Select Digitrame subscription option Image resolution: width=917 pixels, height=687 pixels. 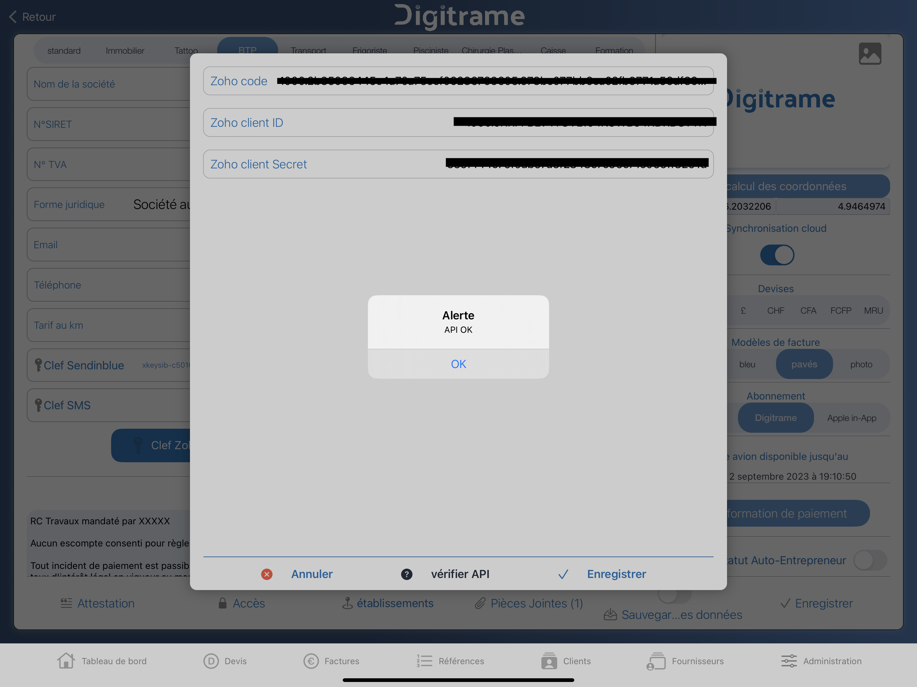pos(776,418)
